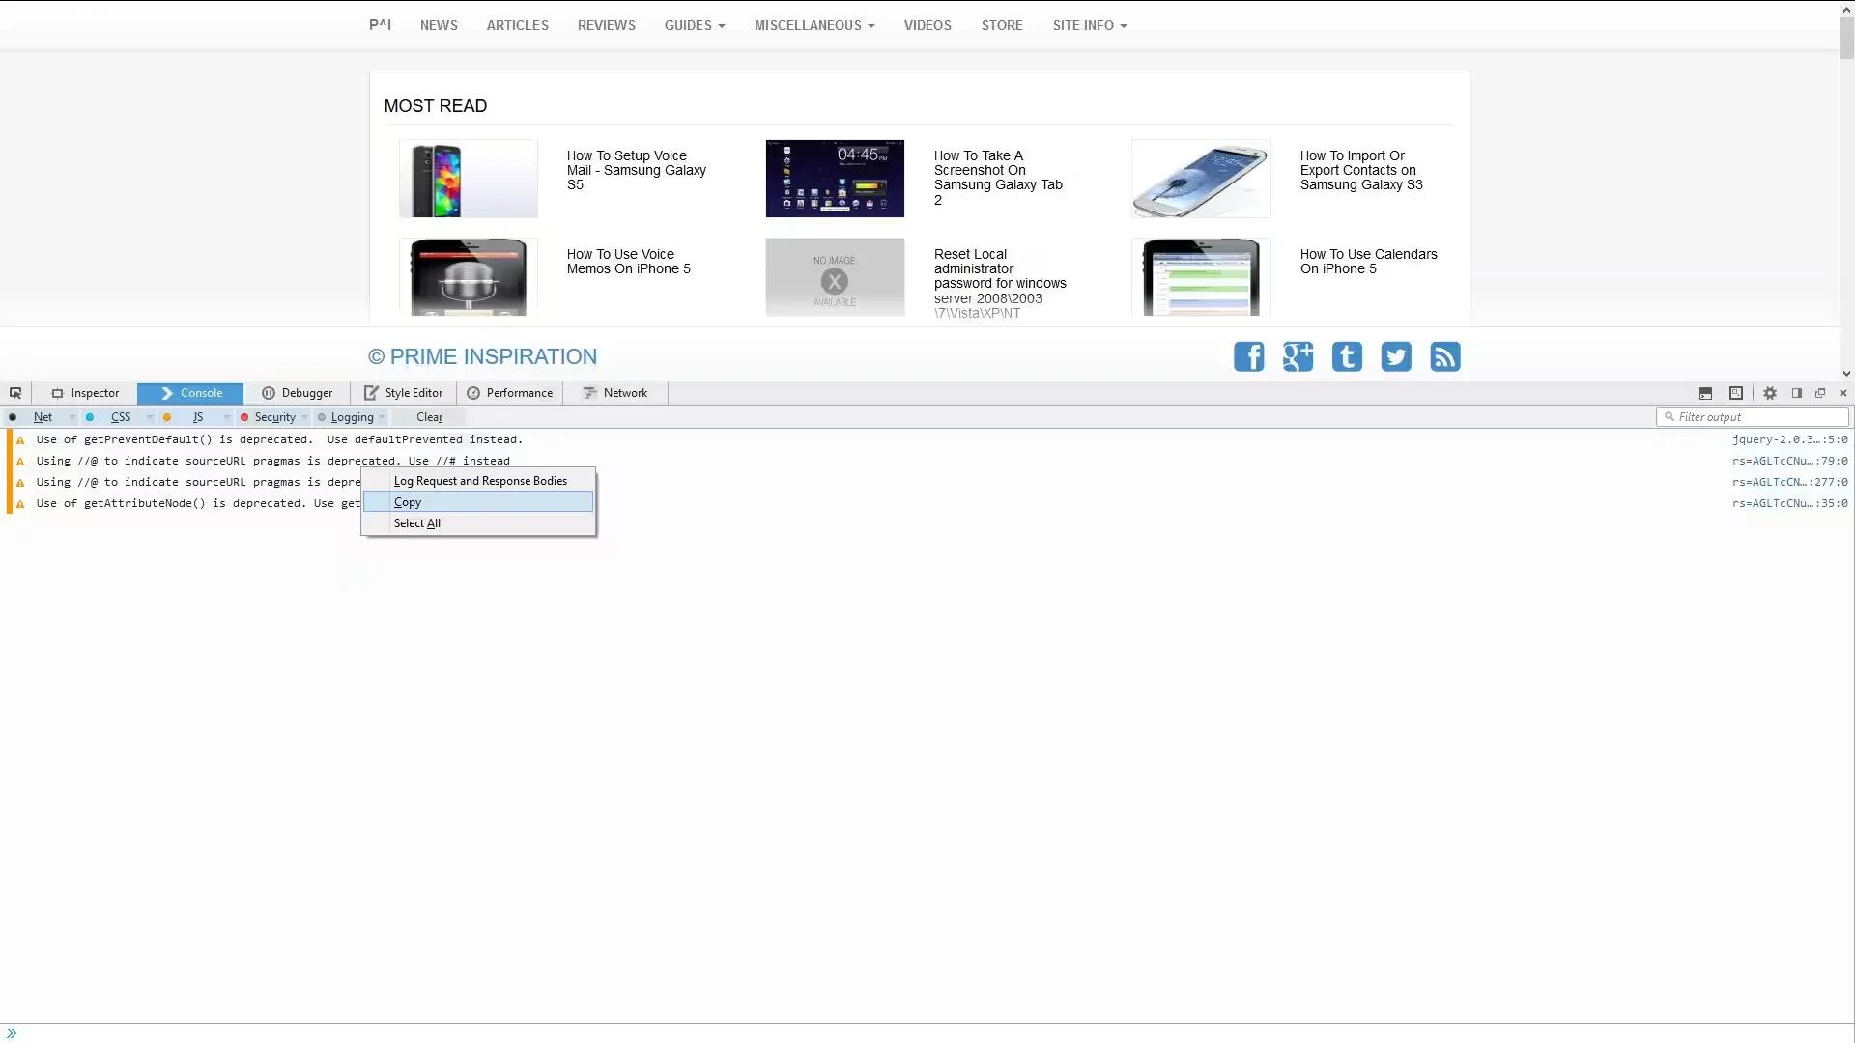1855x1043 pixels.
Task: Close the developer tools panel
Action: point(1843,393)
